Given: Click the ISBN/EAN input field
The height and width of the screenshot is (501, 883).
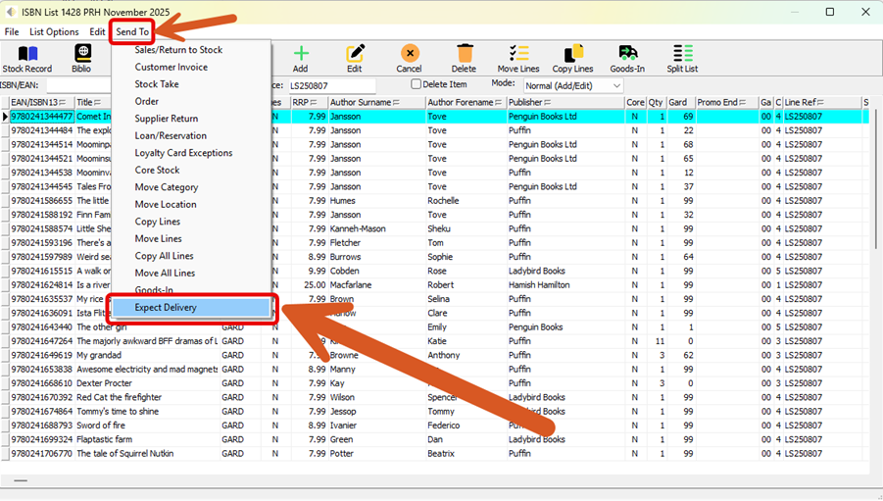Looking at the screenshot, I should point(78,85).
